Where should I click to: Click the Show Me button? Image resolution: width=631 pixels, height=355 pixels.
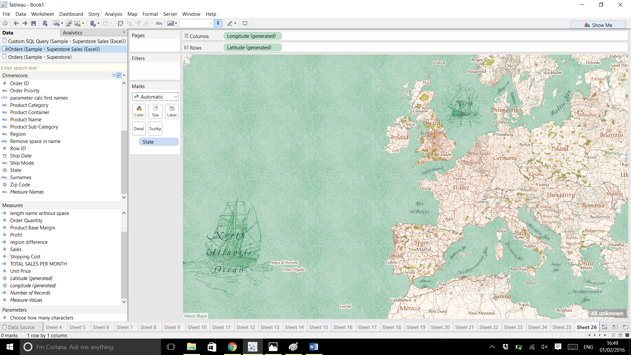click(x=598, y=25)
